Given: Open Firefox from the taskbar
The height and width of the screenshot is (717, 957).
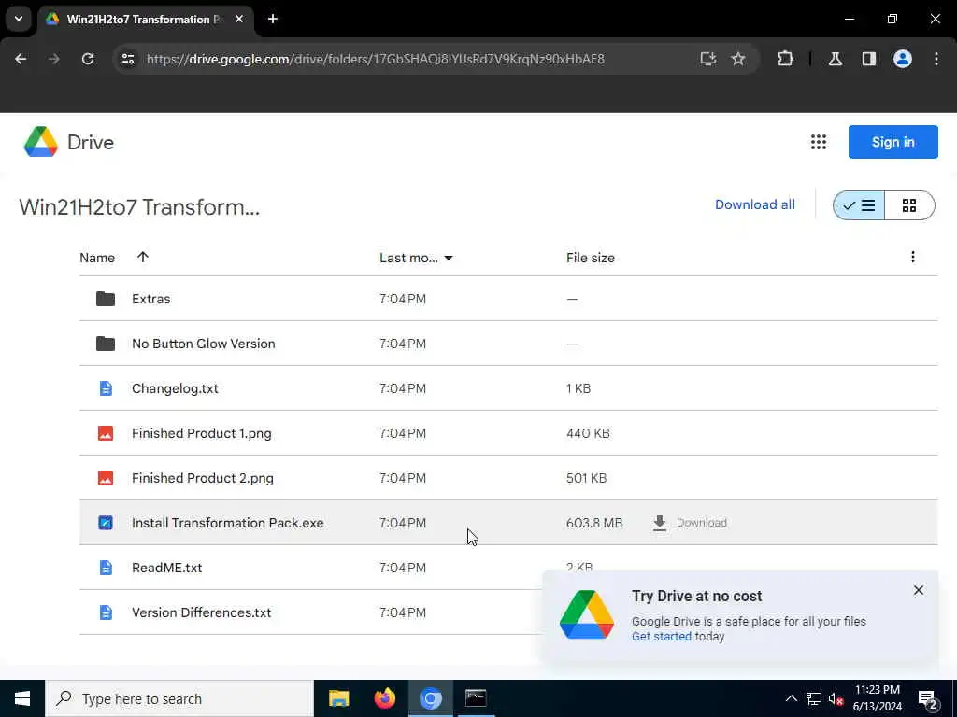Looking at the screenshot, I should [384, 698].
